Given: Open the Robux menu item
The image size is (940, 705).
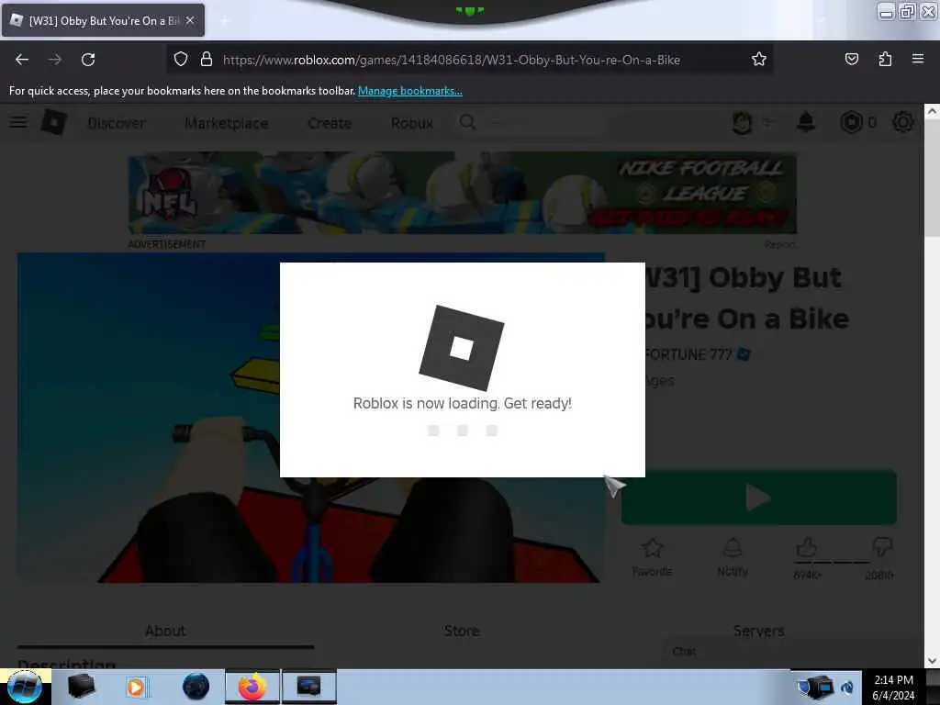Looking at the screenshot, I should click(x=412, y=123).
